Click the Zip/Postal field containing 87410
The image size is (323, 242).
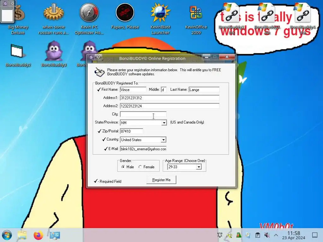132,131
